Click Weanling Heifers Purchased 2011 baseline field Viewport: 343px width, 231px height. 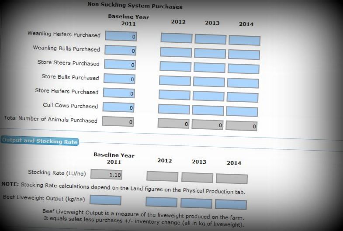[121, 36]
